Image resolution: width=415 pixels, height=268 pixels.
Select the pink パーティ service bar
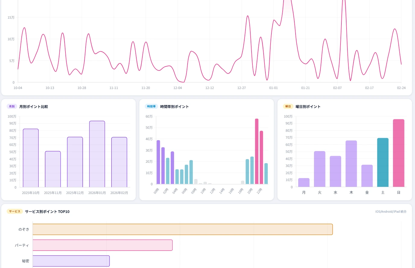(x=103, y=245)
